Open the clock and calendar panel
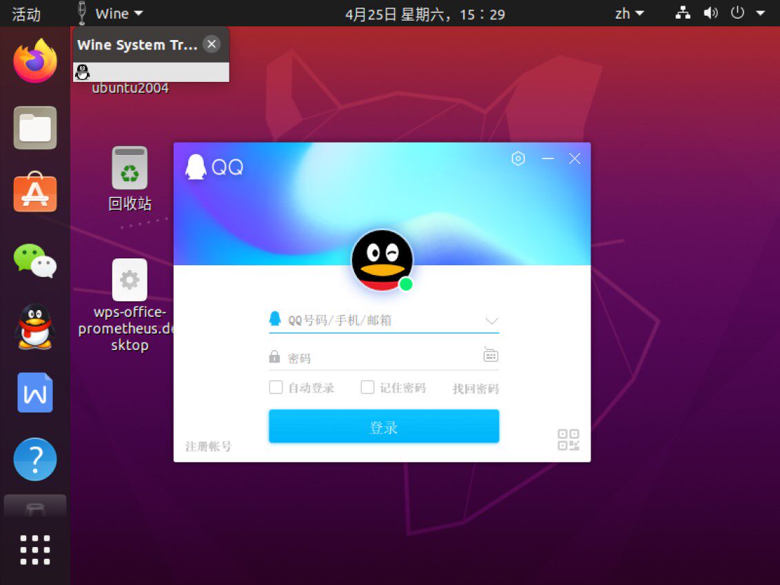Viewport: 780px width, 585px height. [425, 14]
